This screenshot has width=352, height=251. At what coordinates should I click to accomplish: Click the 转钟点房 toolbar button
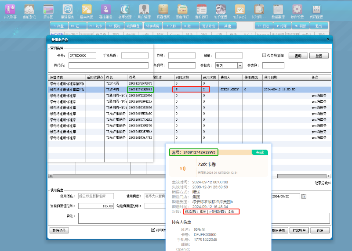tap(153, 26)
